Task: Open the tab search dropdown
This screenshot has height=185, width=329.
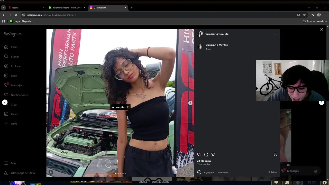Action: (x=3, y=8)
